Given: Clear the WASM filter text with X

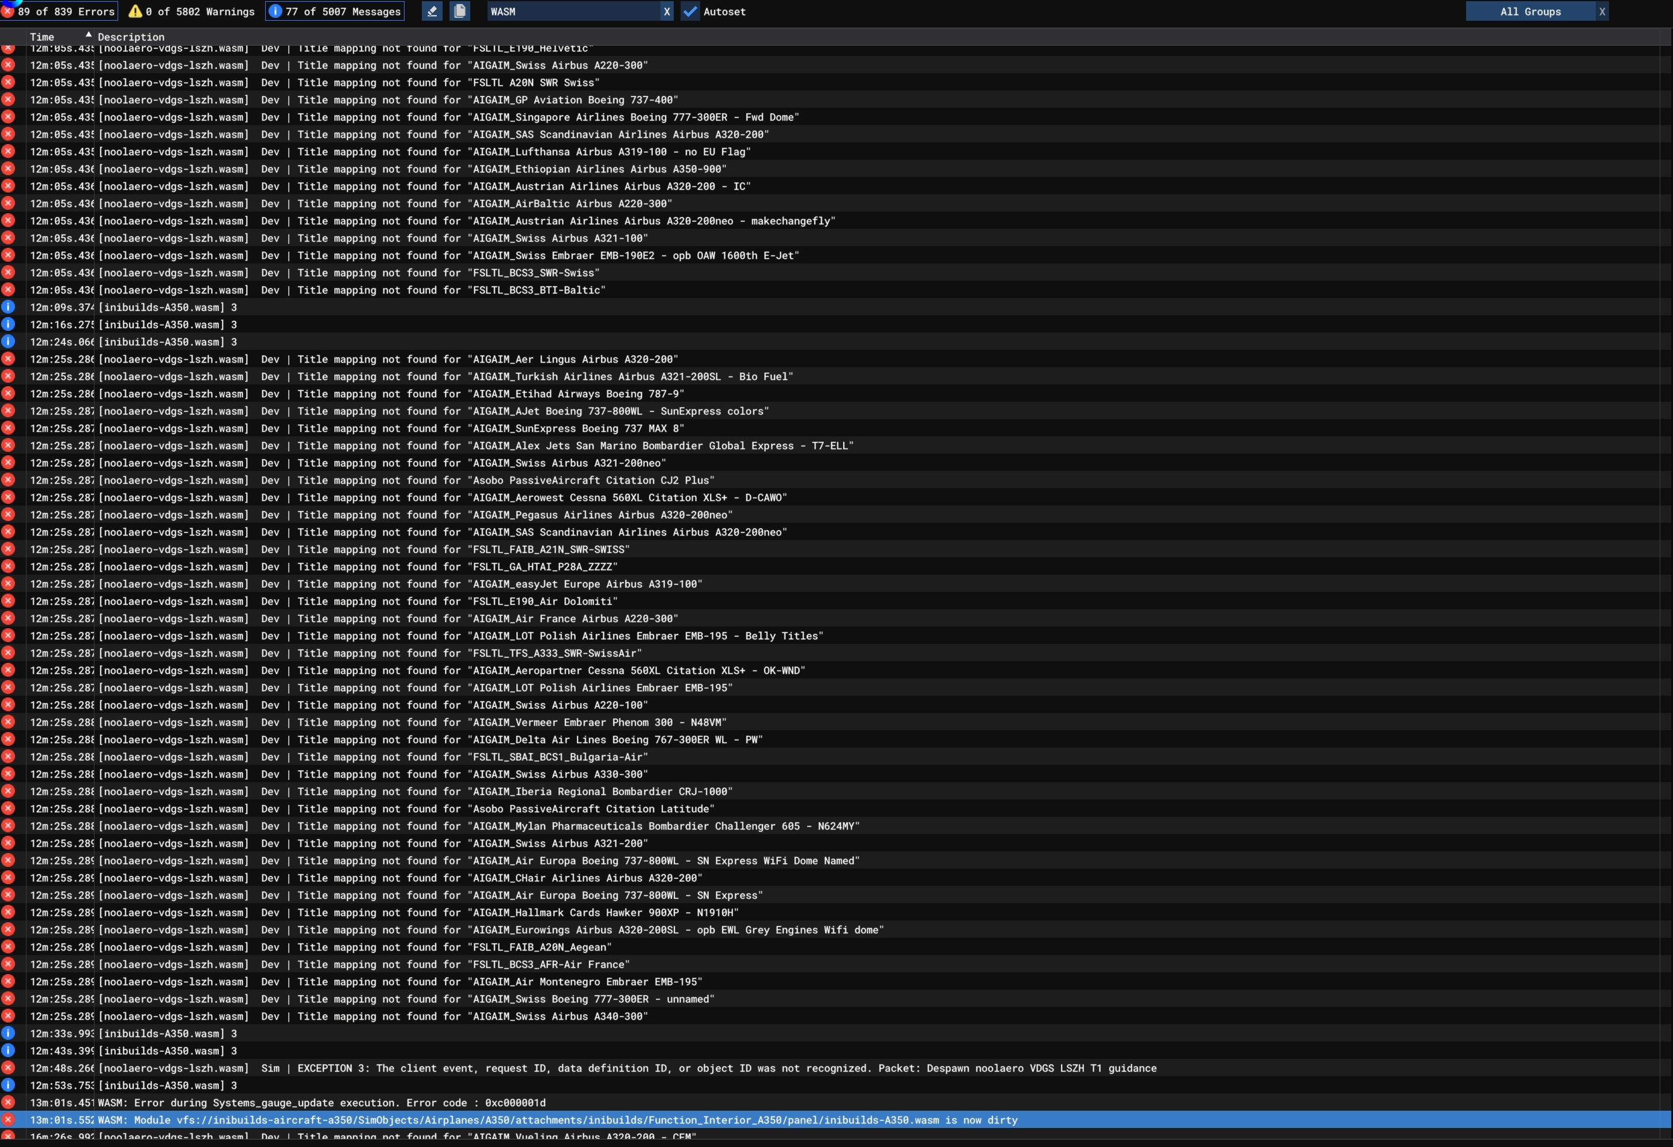Looking at the screenshot, I should click(x=667, y=12).
